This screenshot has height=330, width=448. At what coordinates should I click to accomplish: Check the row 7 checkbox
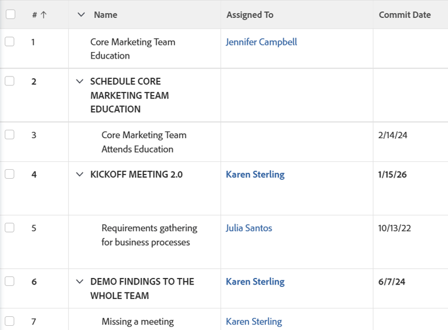coord(10,321)
